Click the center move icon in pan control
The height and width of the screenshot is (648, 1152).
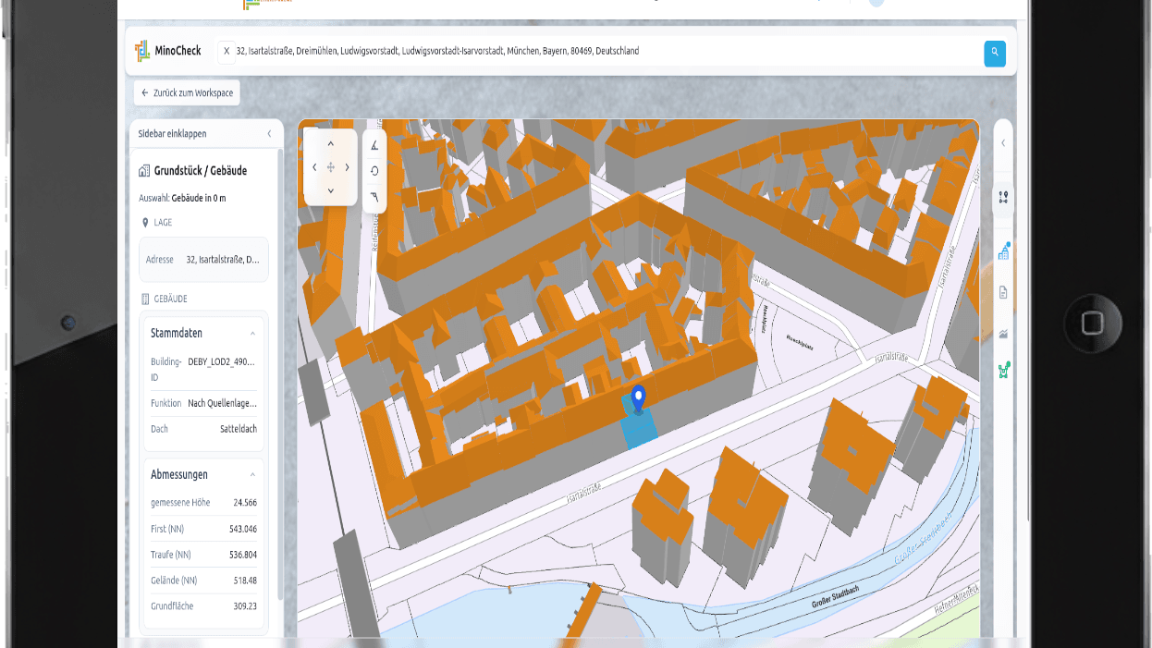click(331, 167)
